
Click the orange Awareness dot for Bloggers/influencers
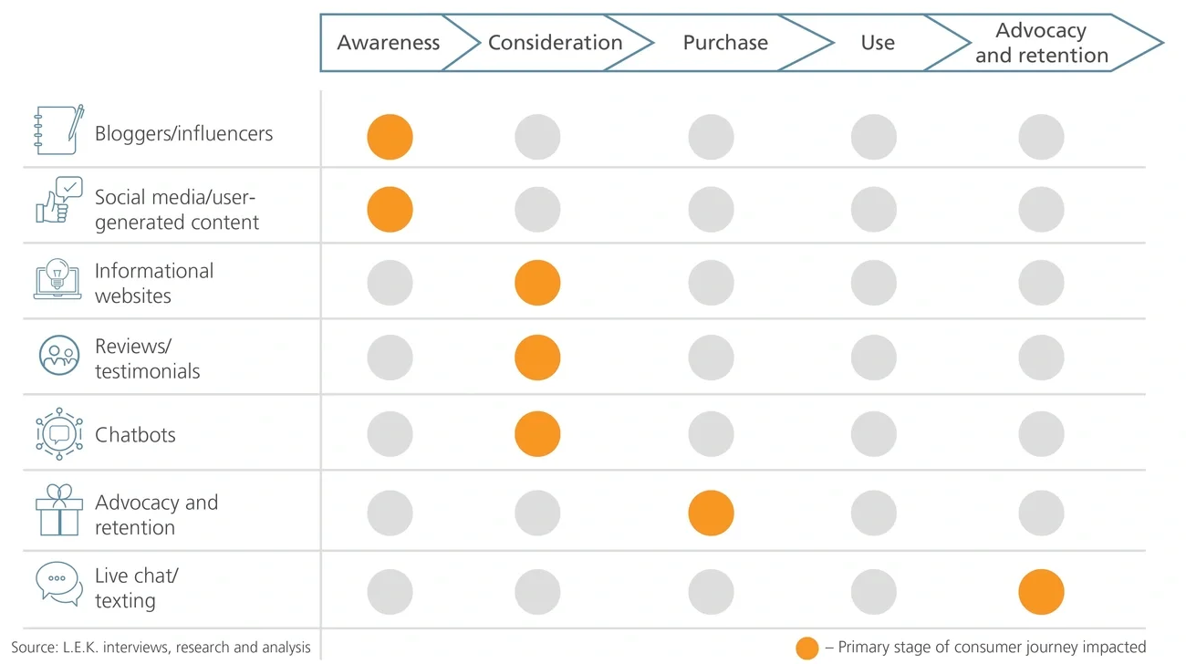click(390, 137)
